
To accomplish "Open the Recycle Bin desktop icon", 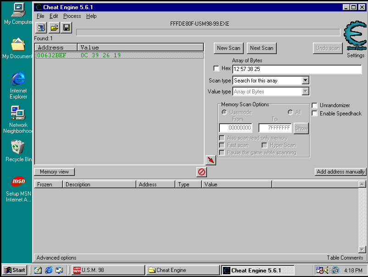I will (x=18, y=151).
